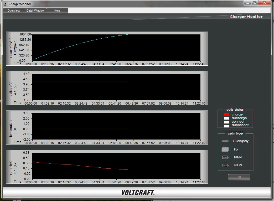Choose the NiCd cell type icon
Screen dimensions: 274x201
point(225,166)
